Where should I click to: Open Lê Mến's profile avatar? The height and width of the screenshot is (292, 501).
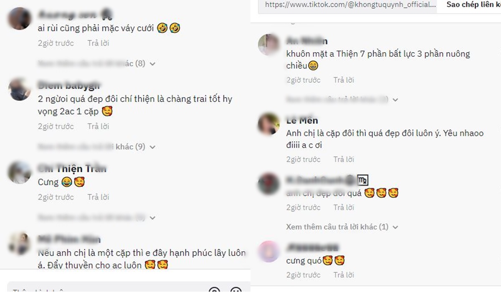(x=268, y=124)
